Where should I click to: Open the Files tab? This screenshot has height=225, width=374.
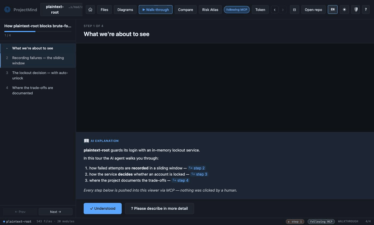(x=104, y=10)
